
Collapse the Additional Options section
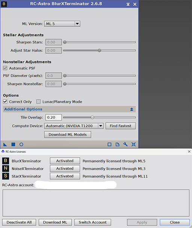tap(132, 109)
